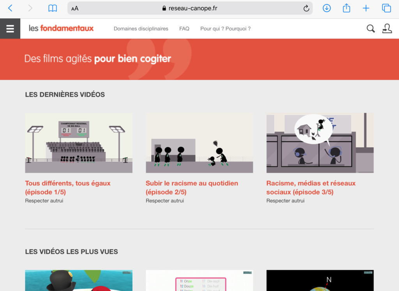Open most-viewed thumbnail with globe and N

pyautogui.click(x=320, y=281)
